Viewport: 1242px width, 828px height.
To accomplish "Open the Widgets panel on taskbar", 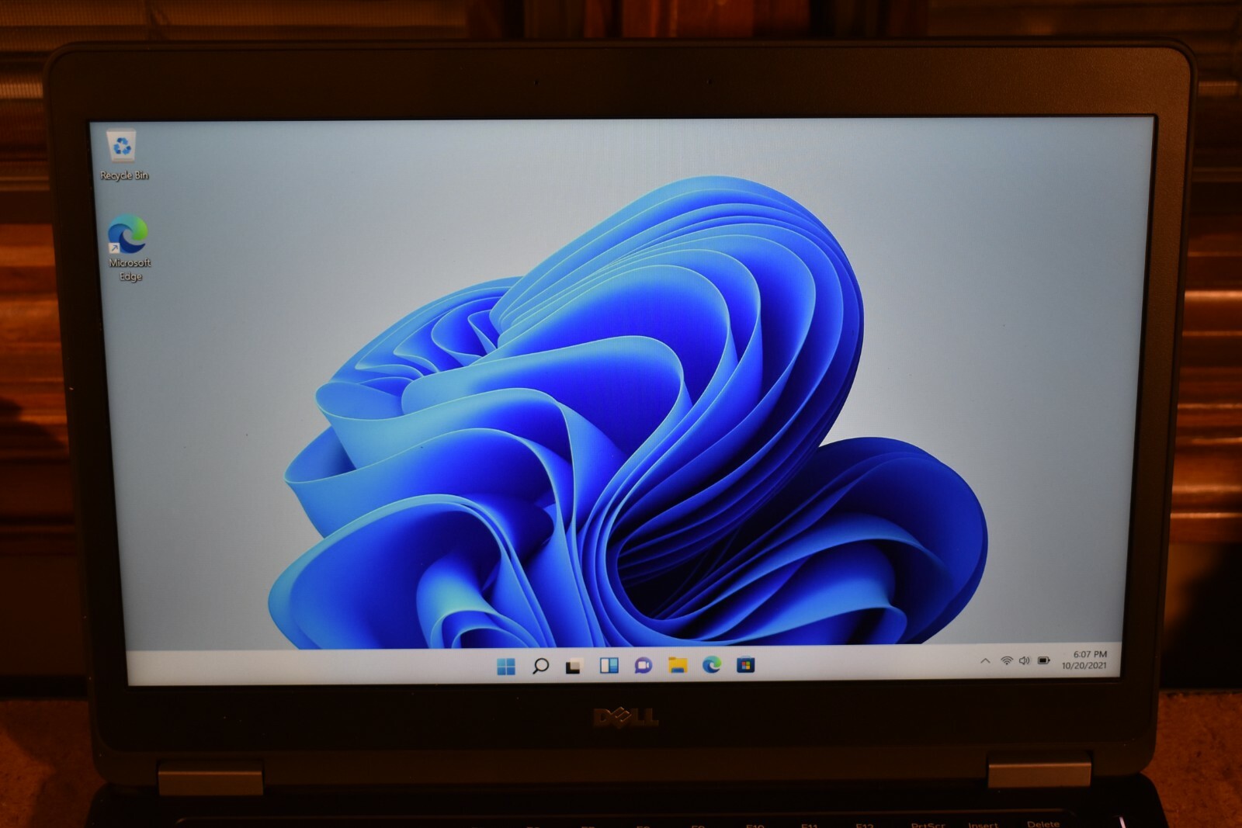I will (609, 665).
